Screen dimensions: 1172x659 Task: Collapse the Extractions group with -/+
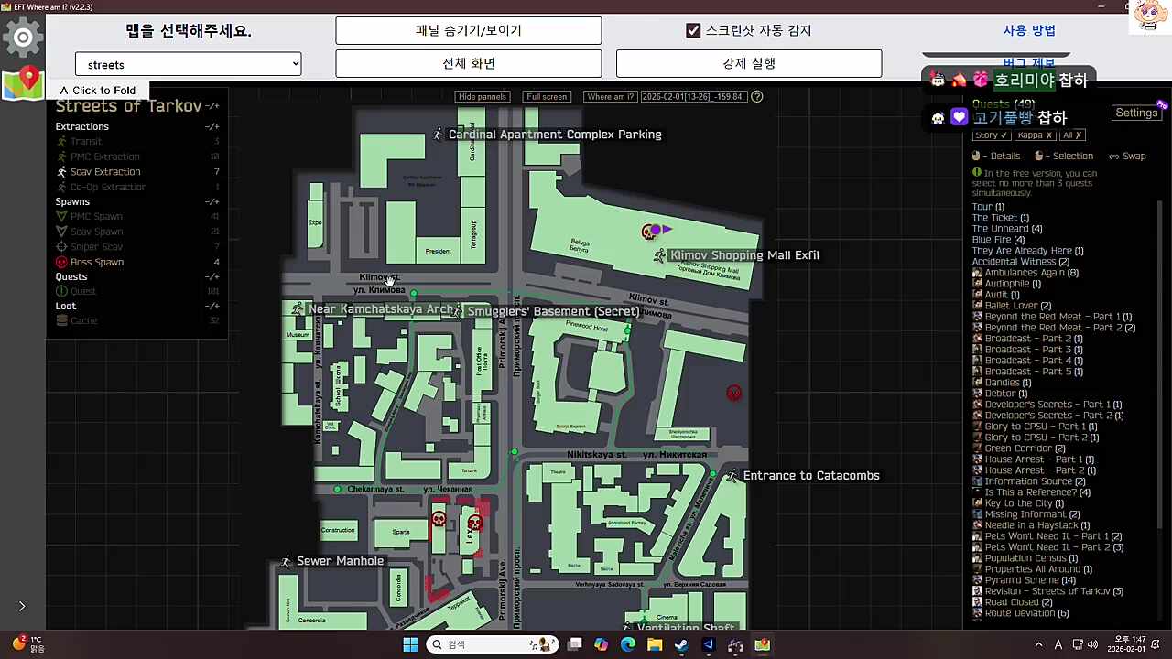(x=212, y=126)
